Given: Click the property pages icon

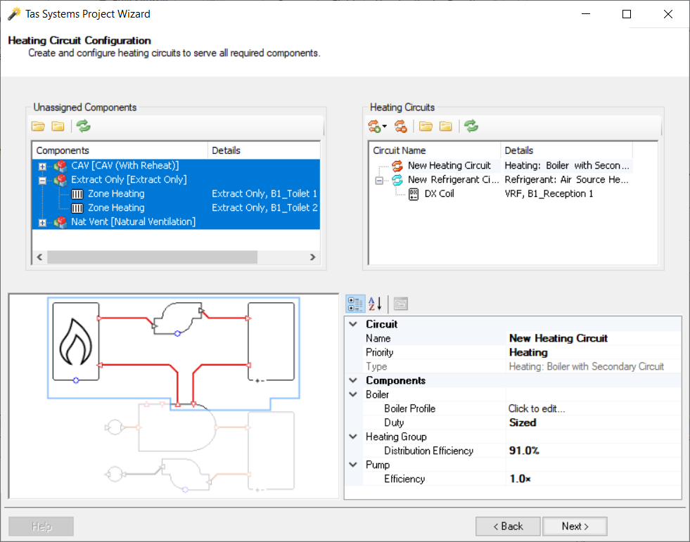Looking at the screenshot, I should pyautogui.click(x=400, y=304).
